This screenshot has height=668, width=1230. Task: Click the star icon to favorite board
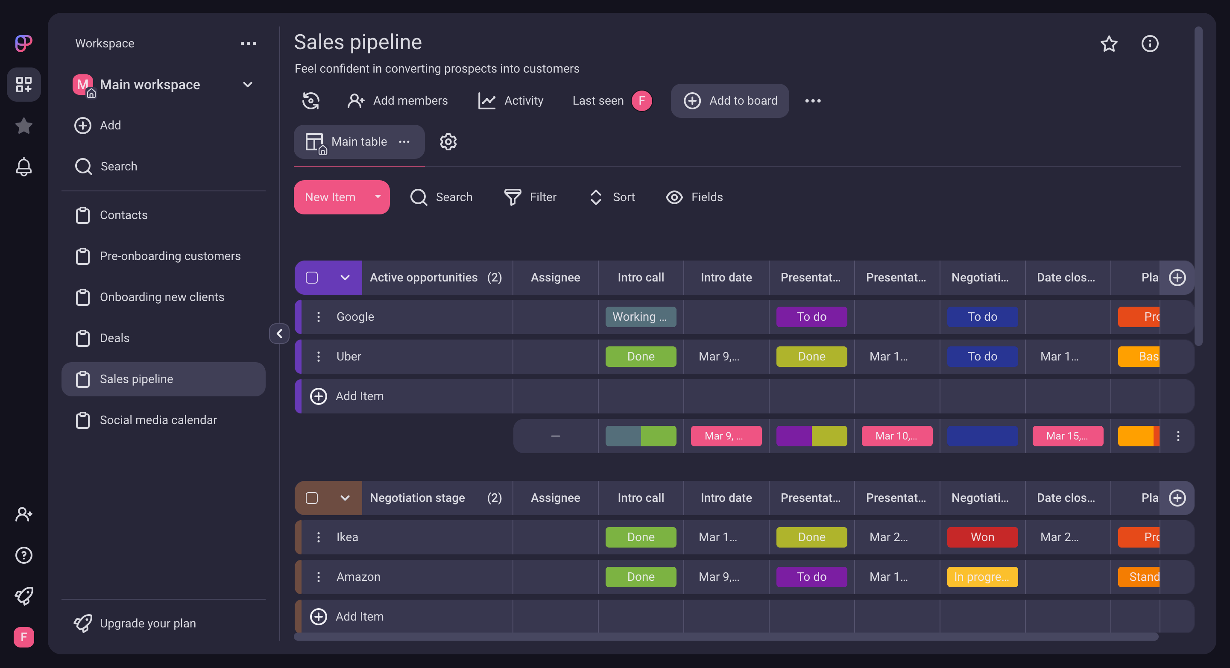[1108, 44]
